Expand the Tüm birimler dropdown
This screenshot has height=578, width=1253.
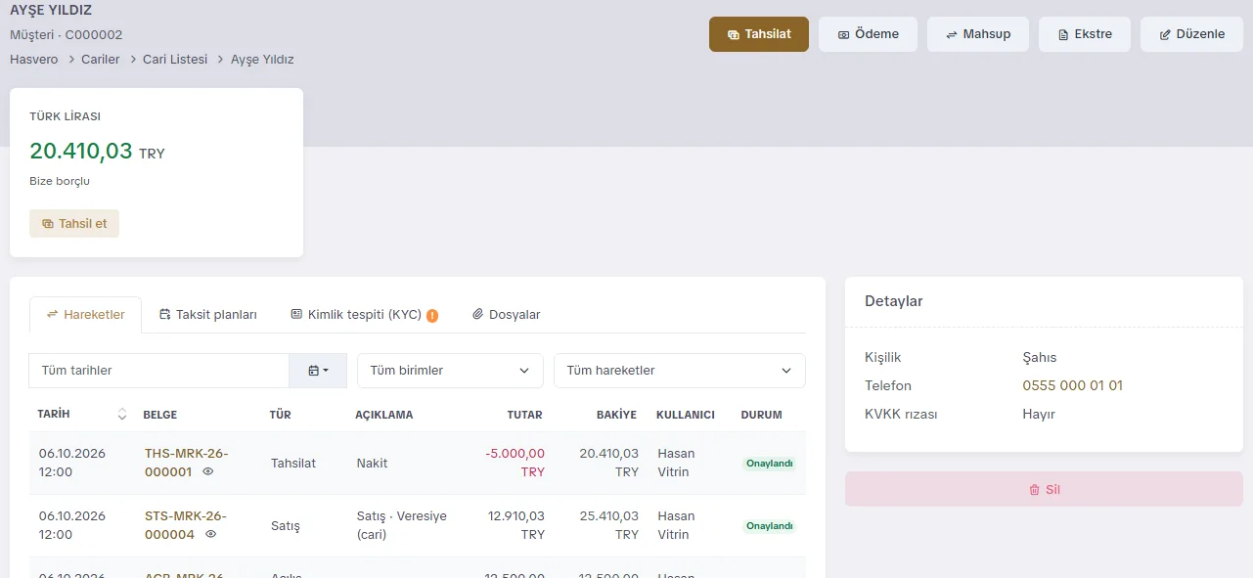pos(450,371)
